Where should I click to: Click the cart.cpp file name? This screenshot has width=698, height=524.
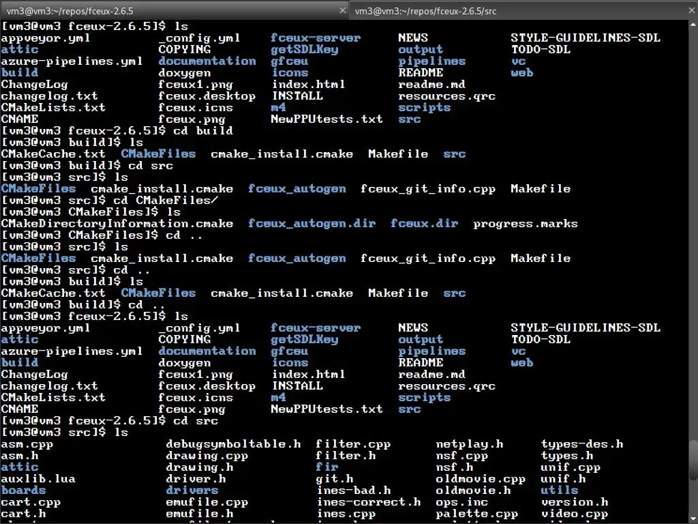(x=31, y=502)
